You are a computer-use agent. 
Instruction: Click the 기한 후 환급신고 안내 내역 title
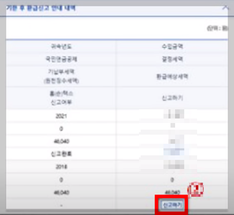[41, 8]
